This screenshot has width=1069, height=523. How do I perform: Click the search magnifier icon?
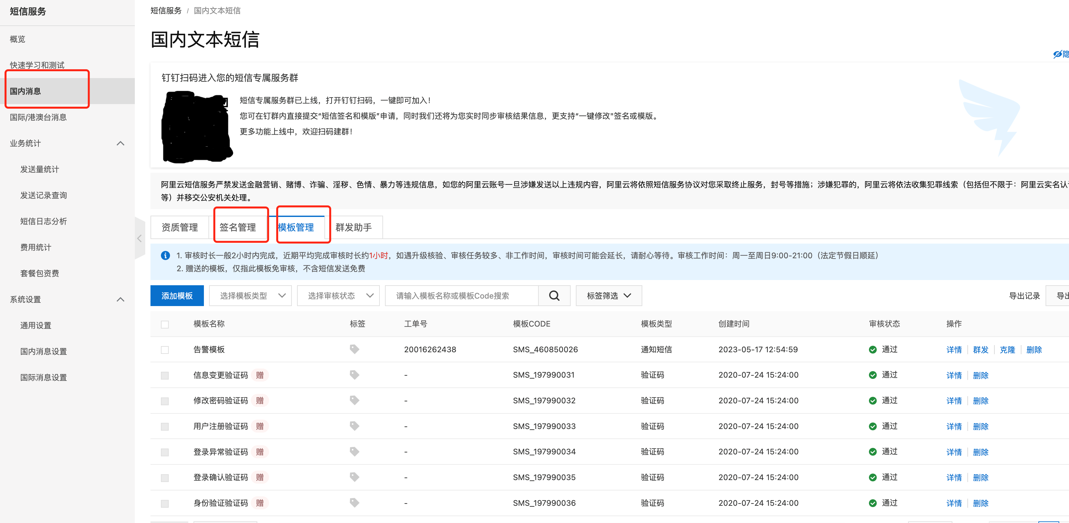[554, 295]
